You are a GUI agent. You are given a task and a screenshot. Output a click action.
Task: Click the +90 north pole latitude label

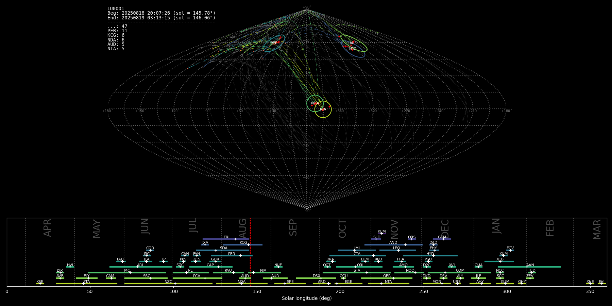(x=307, y=7)
